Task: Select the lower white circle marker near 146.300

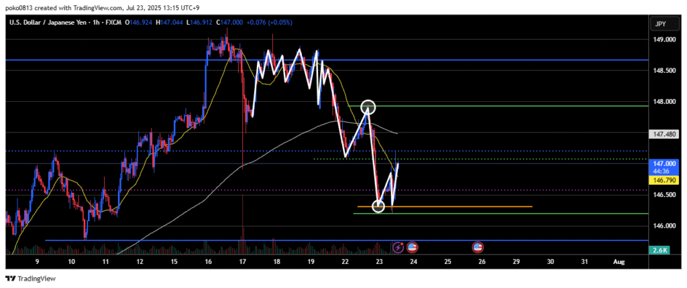Action: [378, 206]
